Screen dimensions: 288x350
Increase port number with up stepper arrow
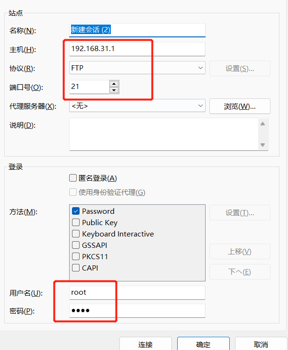pyautogui.click(x=114, y=84)
